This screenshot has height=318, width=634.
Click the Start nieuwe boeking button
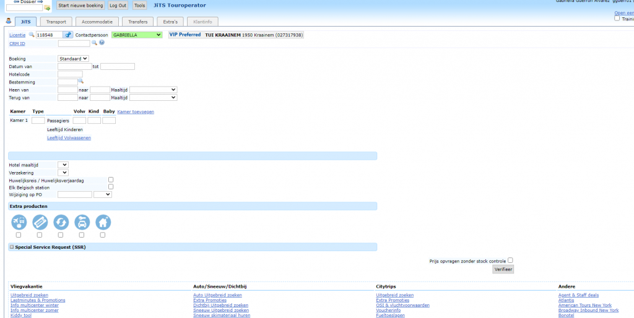pyautogui.click(x=80, y=5)
